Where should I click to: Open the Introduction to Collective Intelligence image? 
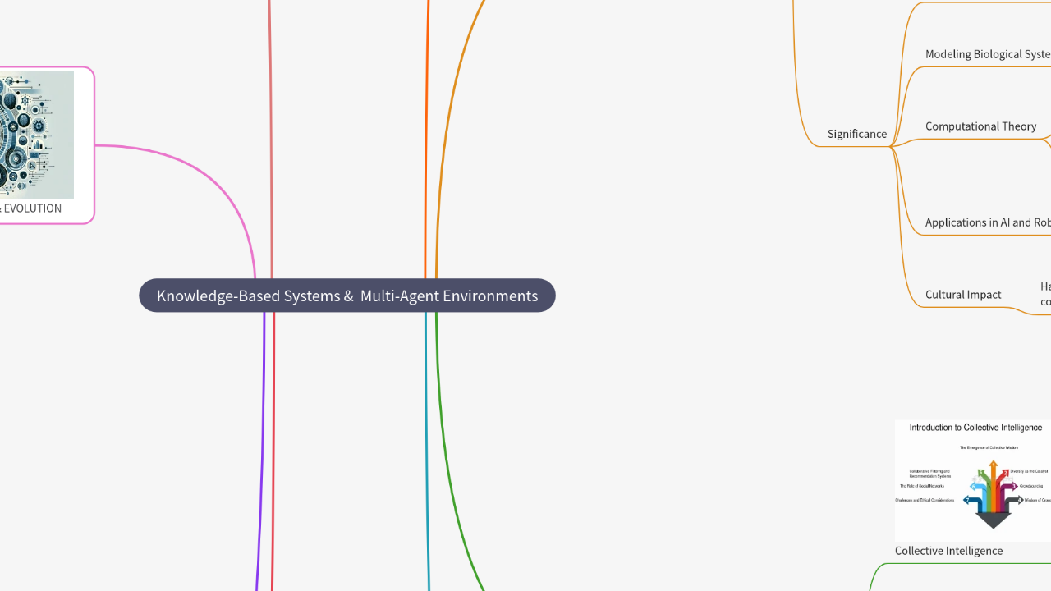973,481
